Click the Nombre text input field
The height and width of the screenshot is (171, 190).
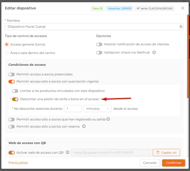tap(91, 27)
